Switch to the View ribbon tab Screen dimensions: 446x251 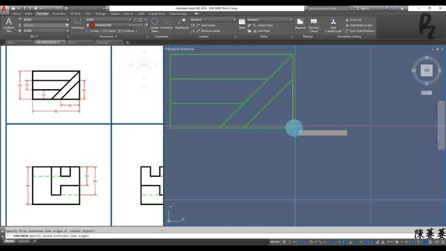click(x=88, y=14)
